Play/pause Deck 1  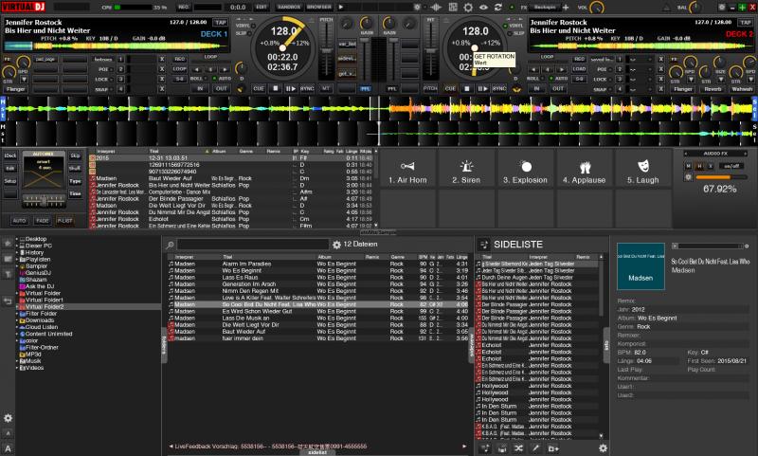tap(291, 88)
